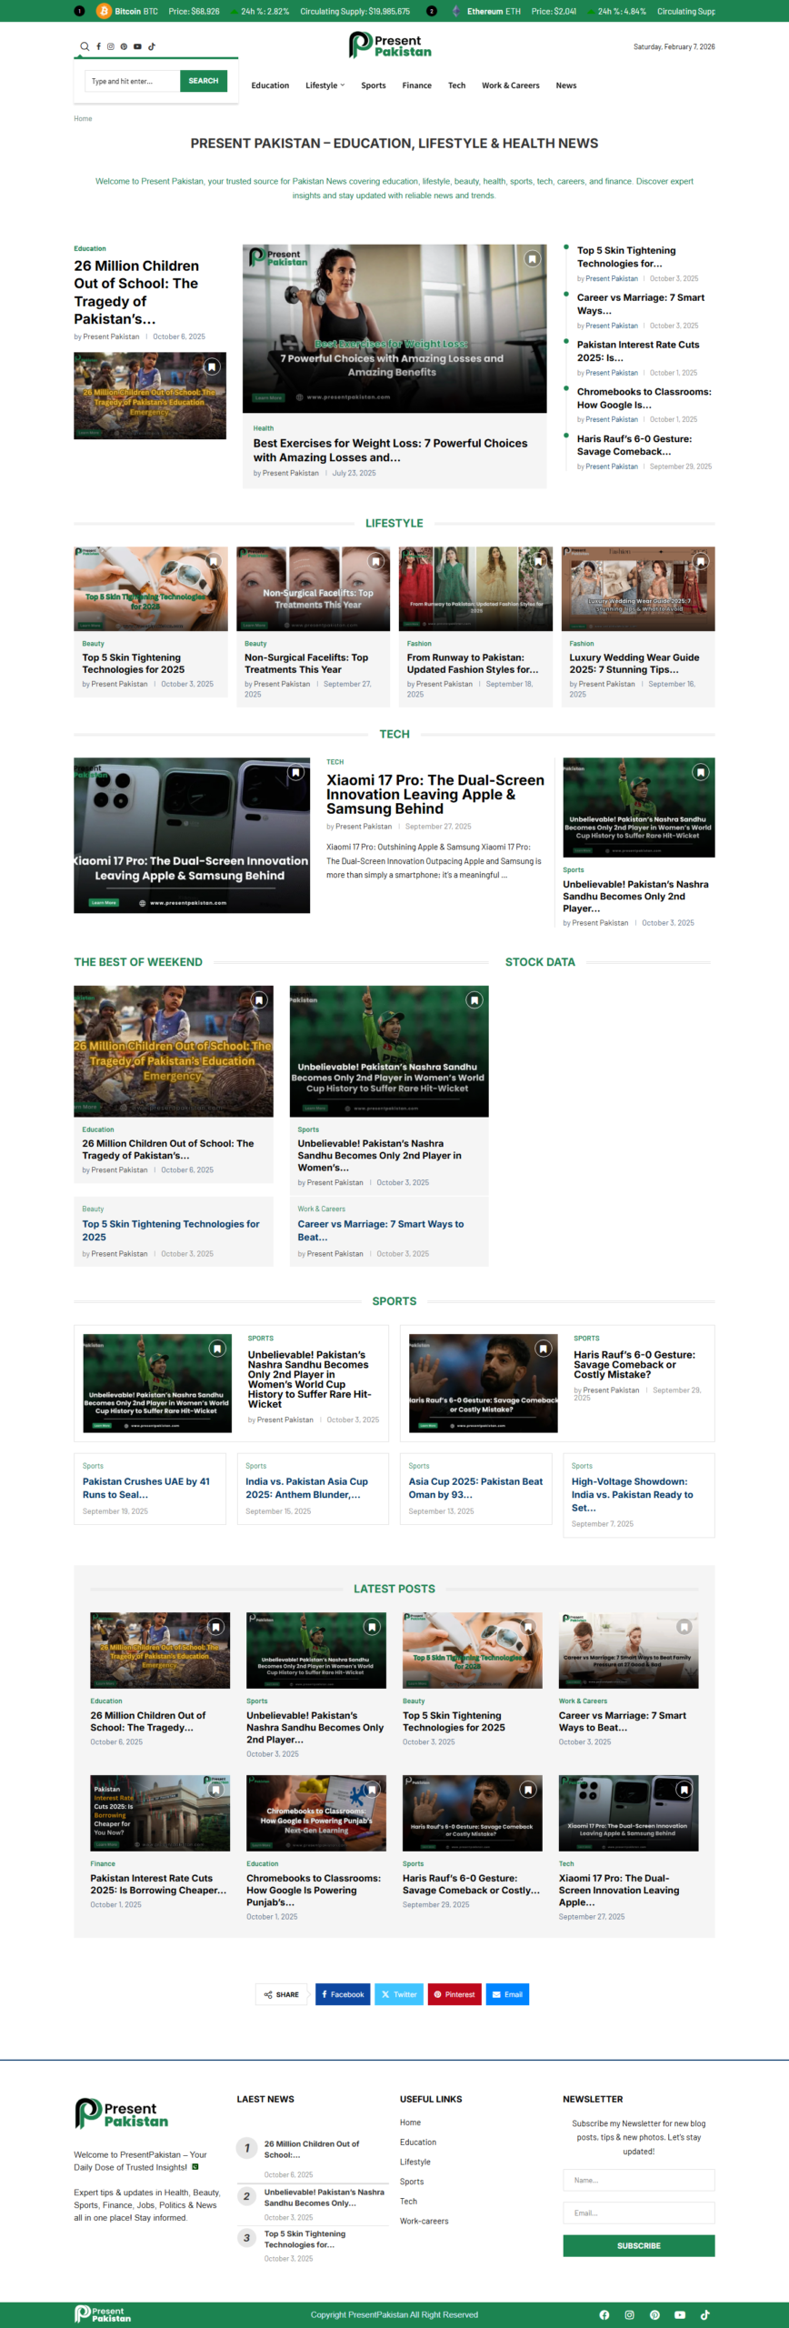The width and height of the screenshot is (789, 2328).
Task: Click the search magnifier icon in header
Action: (x=85, y=46)
